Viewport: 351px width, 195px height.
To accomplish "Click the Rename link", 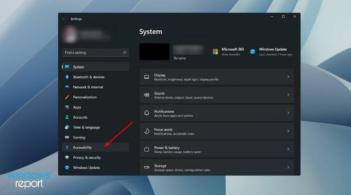I will click(x=180, y=58).
